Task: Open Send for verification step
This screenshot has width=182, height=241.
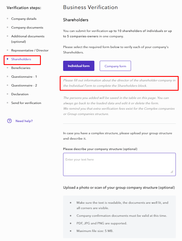Action: (26, 103)
